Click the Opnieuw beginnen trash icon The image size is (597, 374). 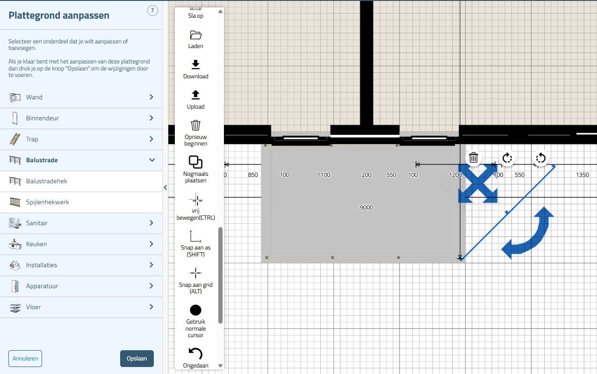(x=195, y=125)
